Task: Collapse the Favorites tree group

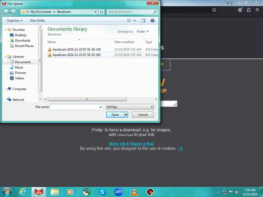Action: coord(5,29)
